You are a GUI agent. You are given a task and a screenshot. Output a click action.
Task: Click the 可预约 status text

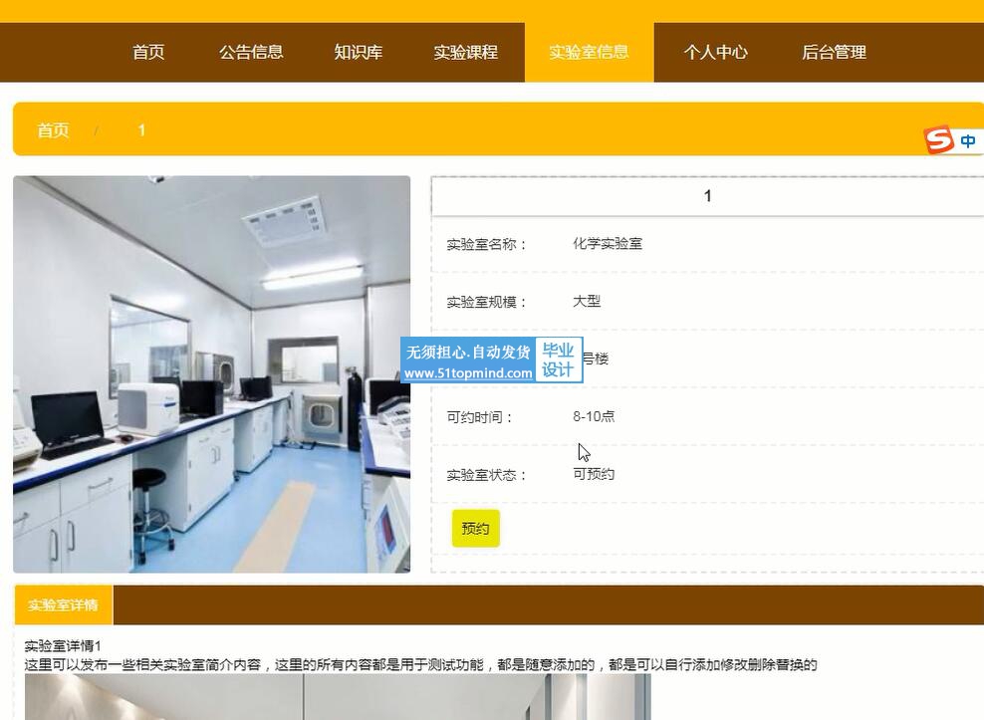click(594, 474)
